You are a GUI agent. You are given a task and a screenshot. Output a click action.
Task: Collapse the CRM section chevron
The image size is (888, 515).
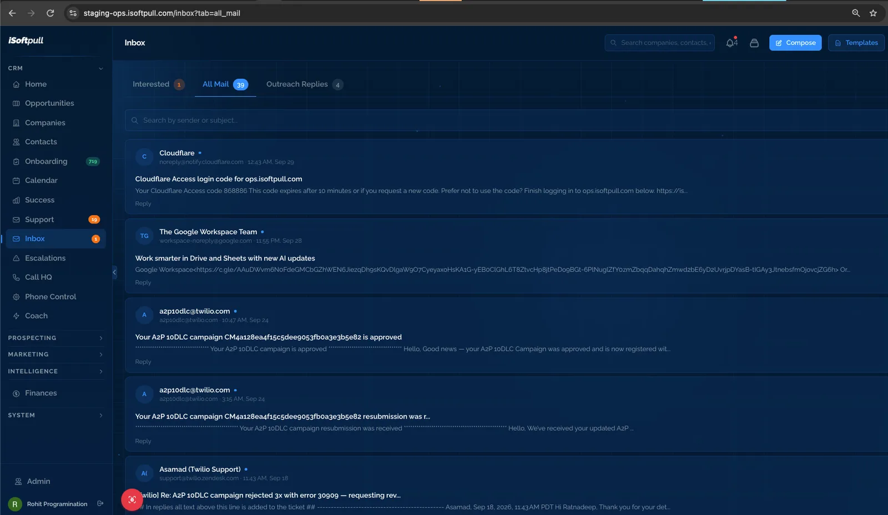pos(100,68)
